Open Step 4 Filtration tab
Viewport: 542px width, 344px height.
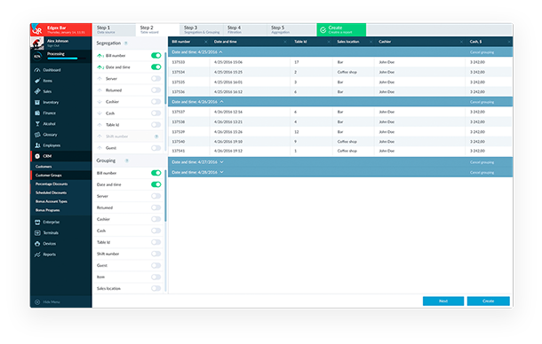pos(245,29)
